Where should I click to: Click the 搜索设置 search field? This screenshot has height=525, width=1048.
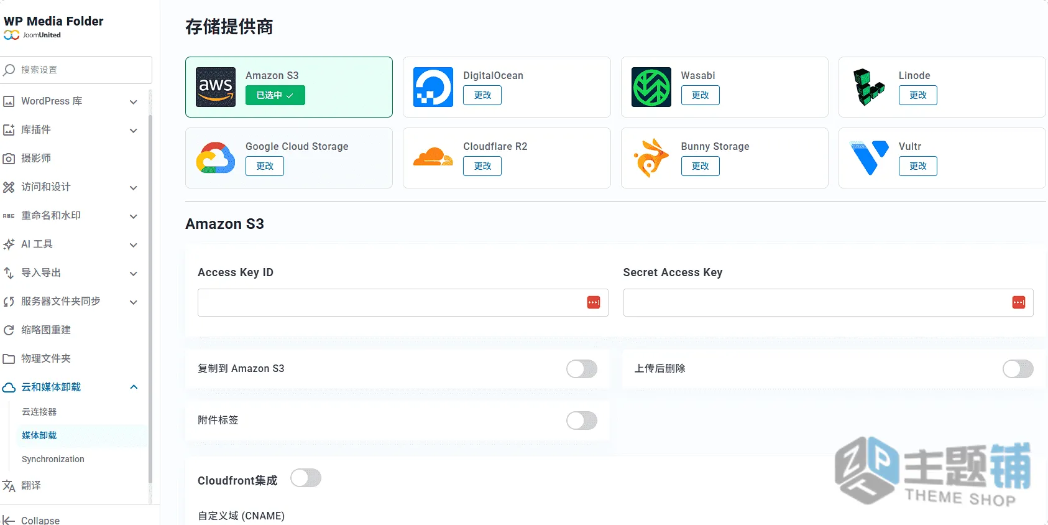click(x=76, y=70)
